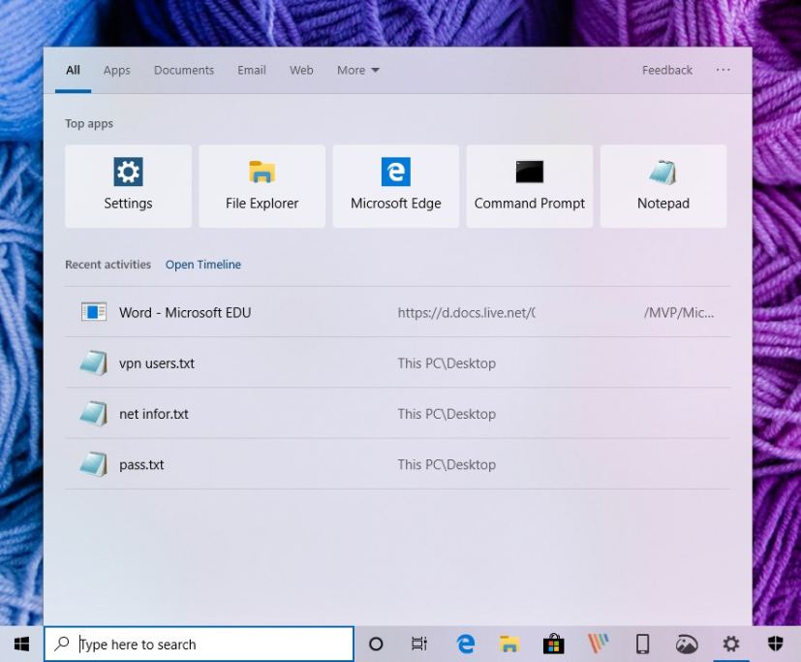Switch to the Documents search tab
This screenshot has width=801, height=662.
(x=183, y=70)
